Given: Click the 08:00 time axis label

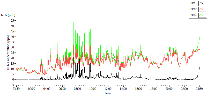Looking at the screenshot, I should tap(78, 89).
